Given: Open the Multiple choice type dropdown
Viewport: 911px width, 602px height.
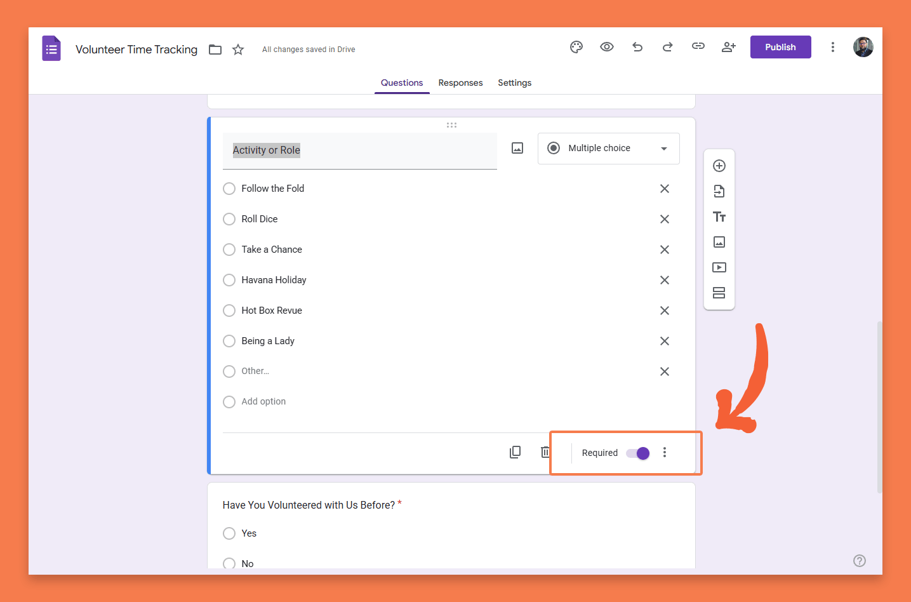Looking at the screenshot, I should tap(608, 149).
